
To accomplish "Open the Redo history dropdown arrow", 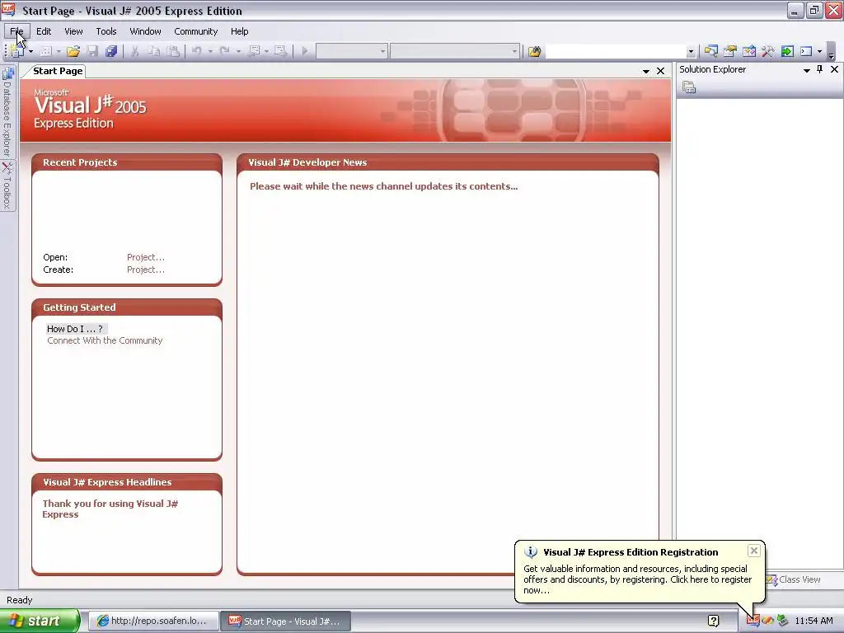I will click(x=238, y=51).
